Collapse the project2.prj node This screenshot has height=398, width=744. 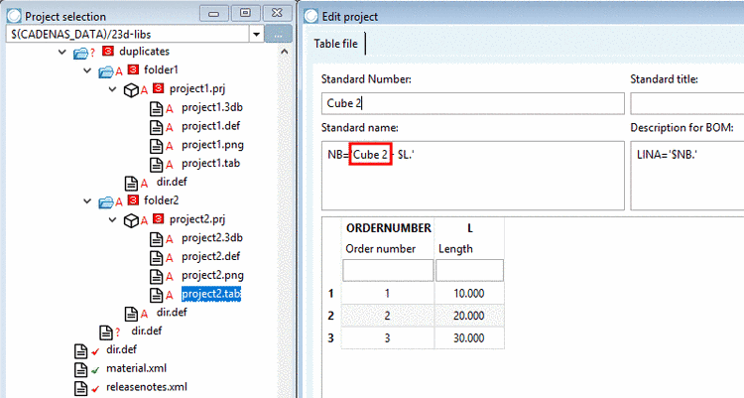point(112,219)
